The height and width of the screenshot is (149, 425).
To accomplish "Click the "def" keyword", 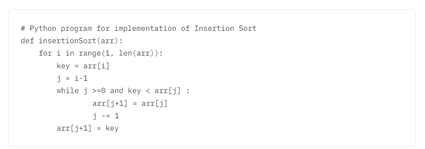I will point(27,41).
